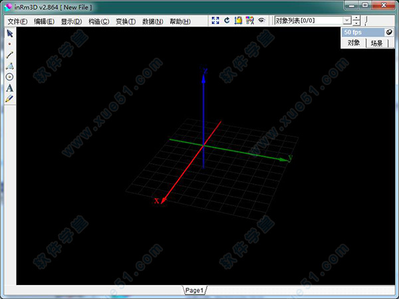Open the 构造(C) menu
399x299 pixels.
pos(98,21)
